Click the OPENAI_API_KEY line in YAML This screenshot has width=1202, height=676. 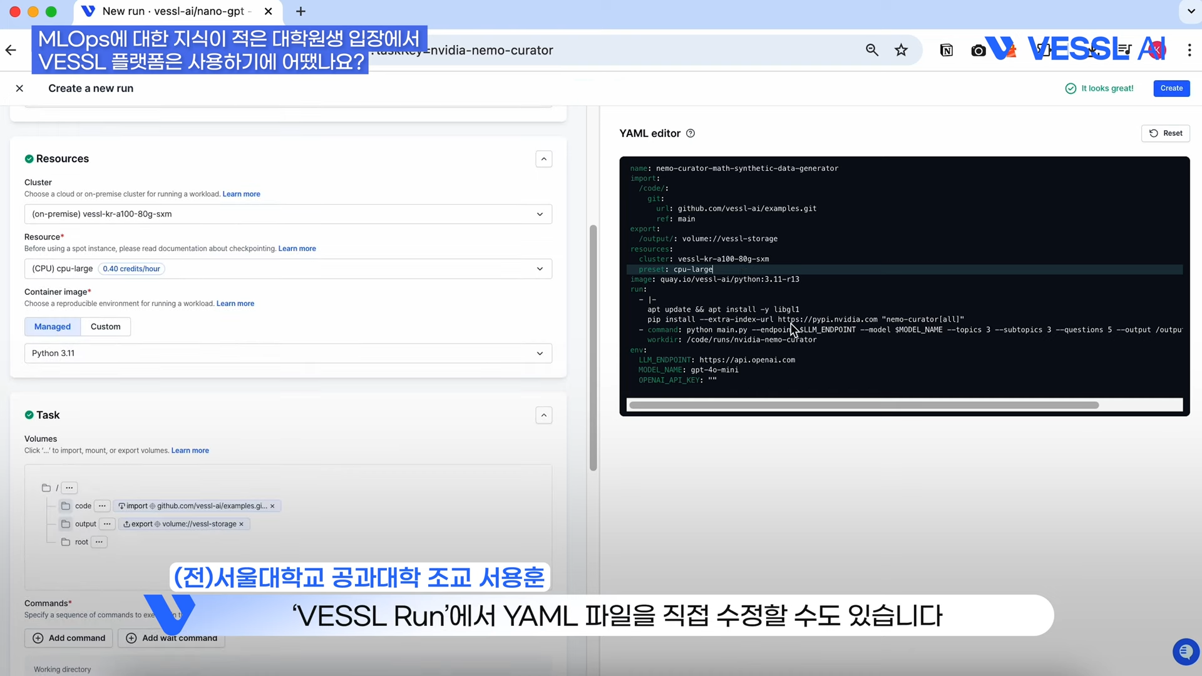tap(677, 380)
